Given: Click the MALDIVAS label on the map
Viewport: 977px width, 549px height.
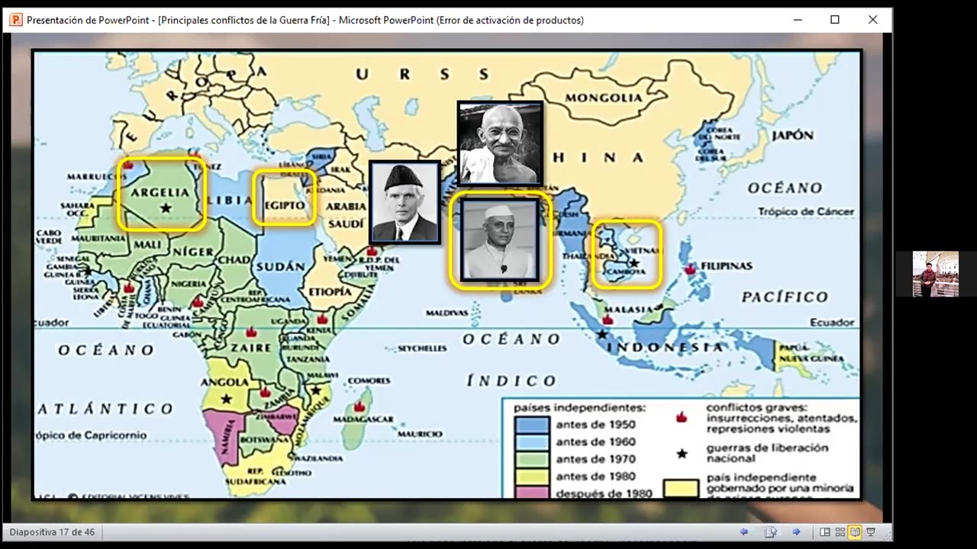Looking at the screenshot, I should coord(447,313).
